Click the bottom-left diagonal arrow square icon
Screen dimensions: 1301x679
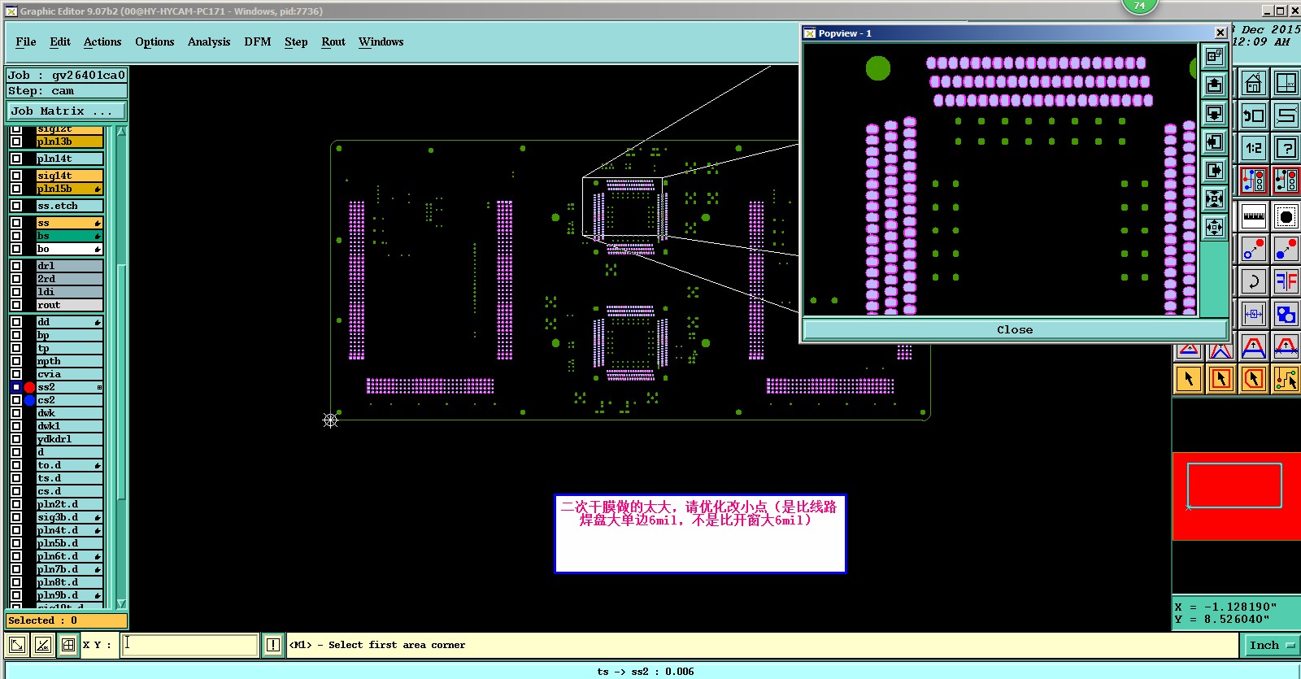(x=16, y=645)
